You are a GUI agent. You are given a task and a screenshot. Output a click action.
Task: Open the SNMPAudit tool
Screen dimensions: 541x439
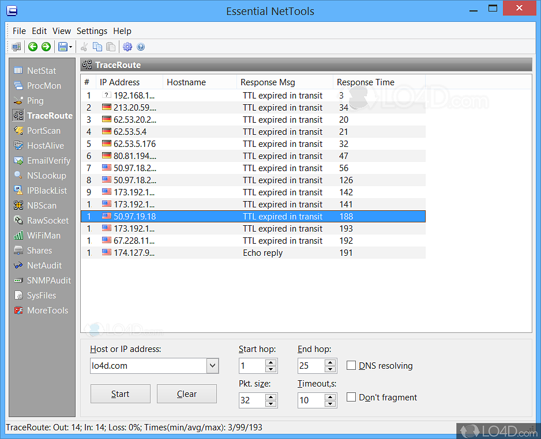pos(42,281)
